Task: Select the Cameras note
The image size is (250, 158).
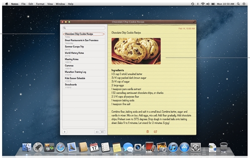Action: click(x=84, y=67)
